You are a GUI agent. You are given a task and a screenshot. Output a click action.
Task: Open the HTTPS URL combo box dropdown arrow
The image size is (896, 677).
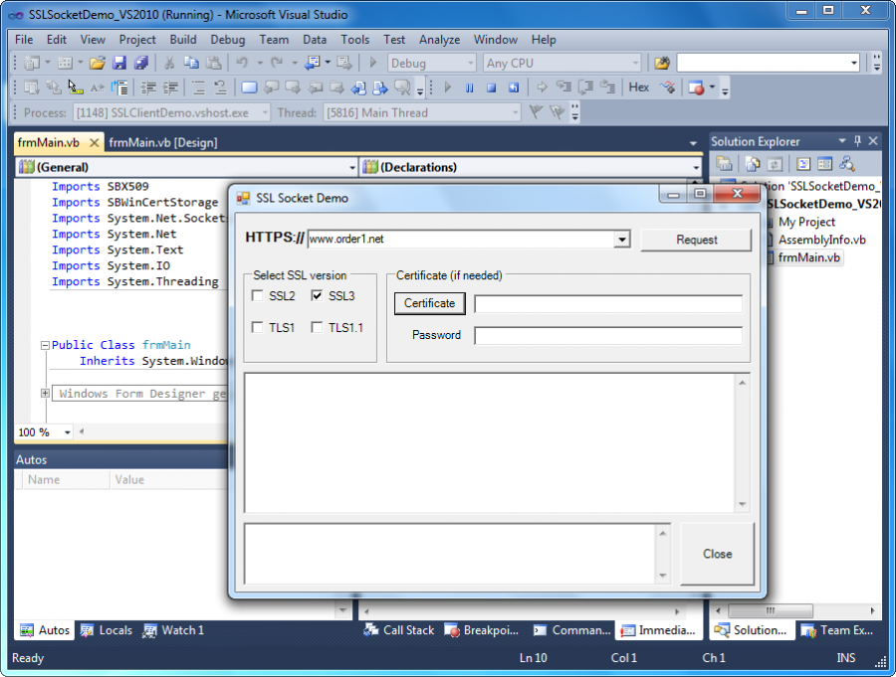coord(621,240)
